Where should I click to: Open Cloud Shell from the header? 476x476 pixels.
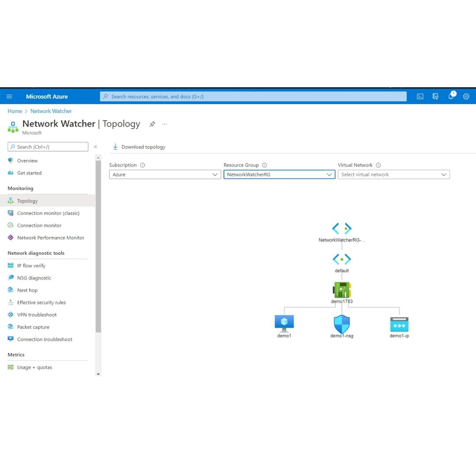(x=420, y=97)
